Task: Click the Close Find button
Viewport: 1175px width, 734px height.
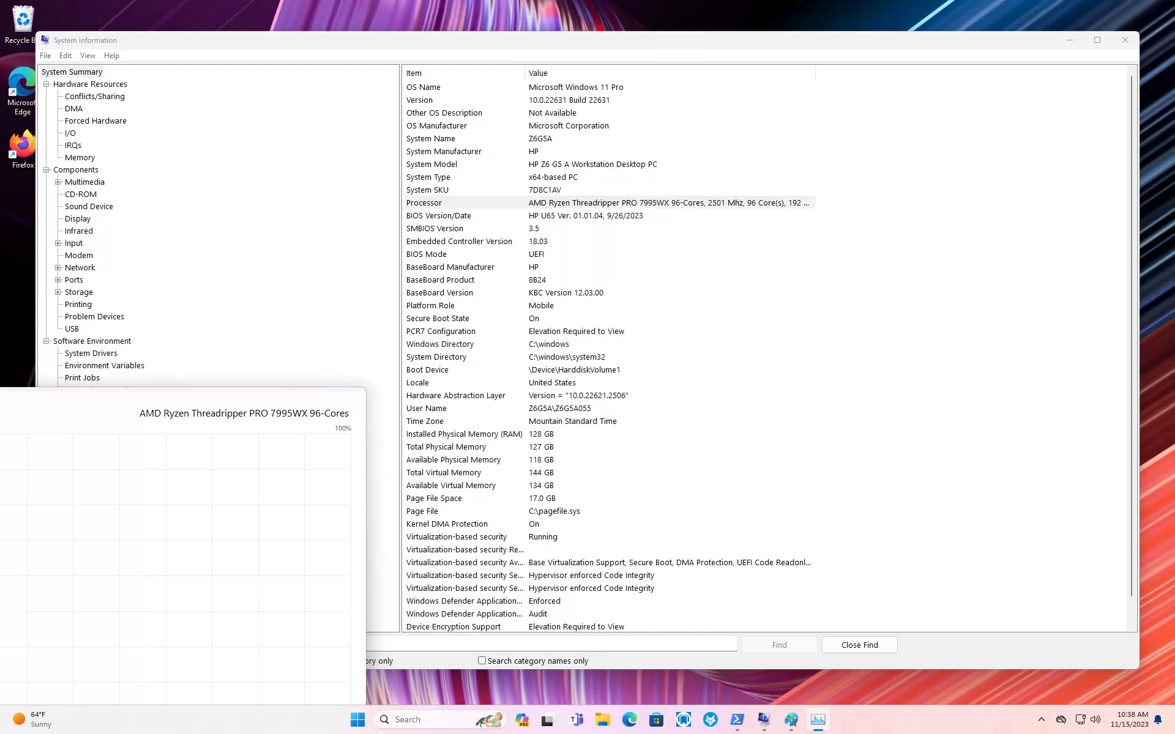Action: pos(859,644)
